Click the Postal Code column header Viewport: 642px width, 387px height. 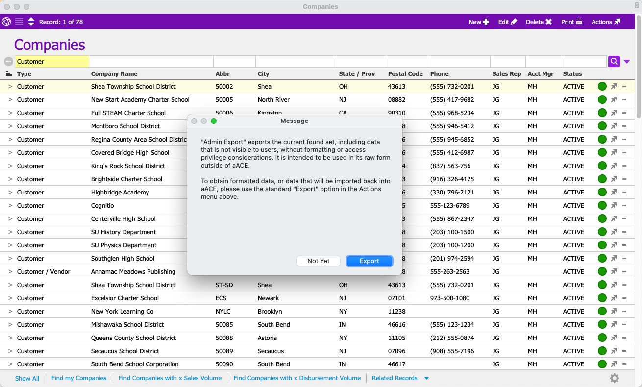(405, 74)
